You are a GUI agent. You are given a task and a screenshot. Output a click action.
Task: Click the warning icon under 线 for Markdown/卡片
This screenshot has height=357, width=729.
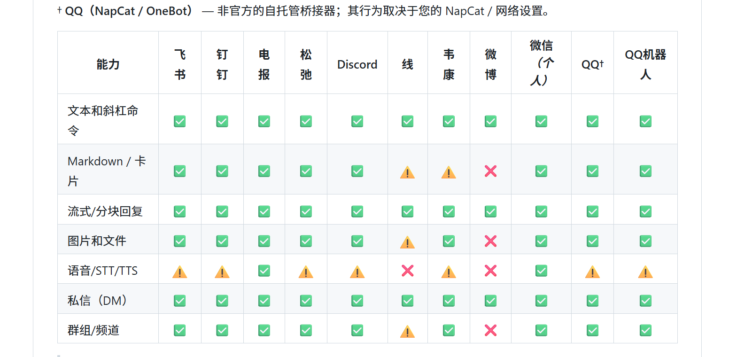coord(407,172)
